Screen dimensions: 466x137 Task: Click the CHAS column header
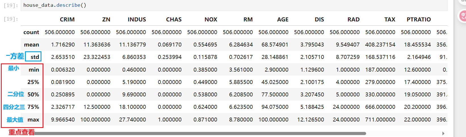coord(174,19)
